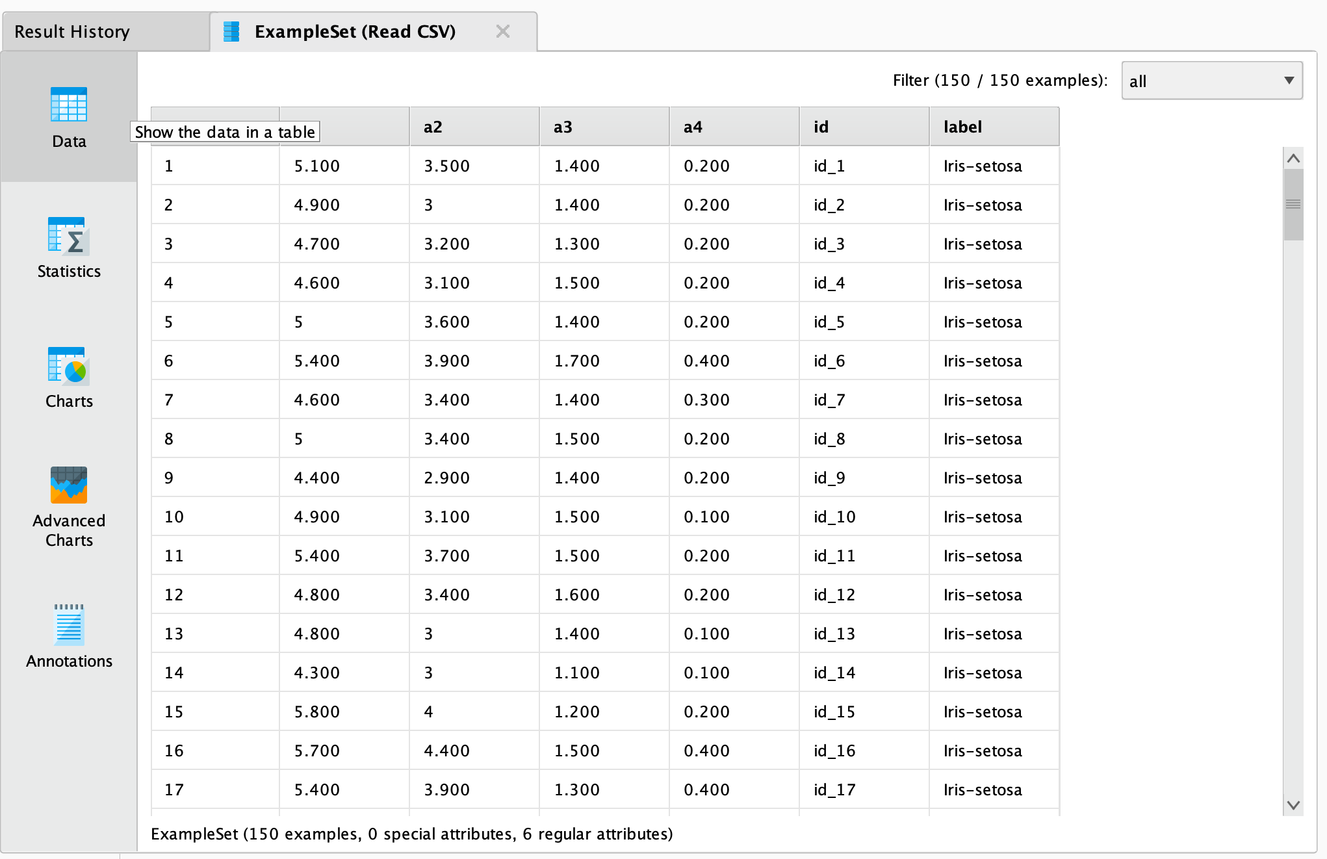
Task: Close the ExampleSet (Read CSV) tab
Action: [x=502, y=31]
